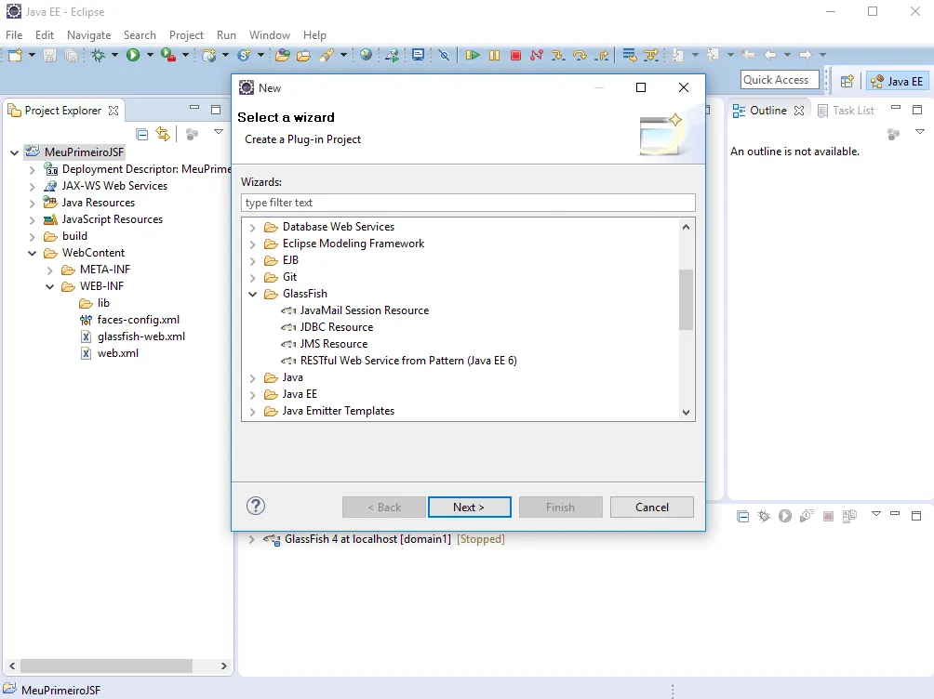This screenshot has width=934, height=699.
Task: Click the Search flashlight icon
Action: pos(327,56)
